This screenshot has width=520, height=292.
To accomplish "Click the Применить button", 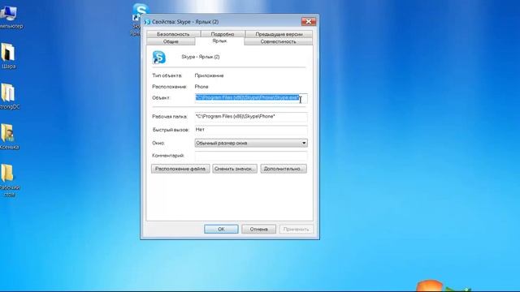I will pos(296,229).
